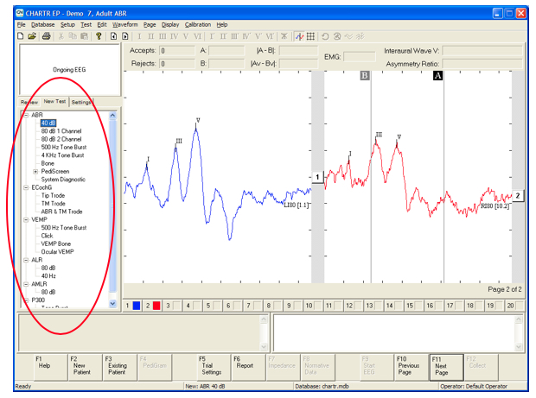Open the Database menu
The image size is (536, 398).
(42, 24)
